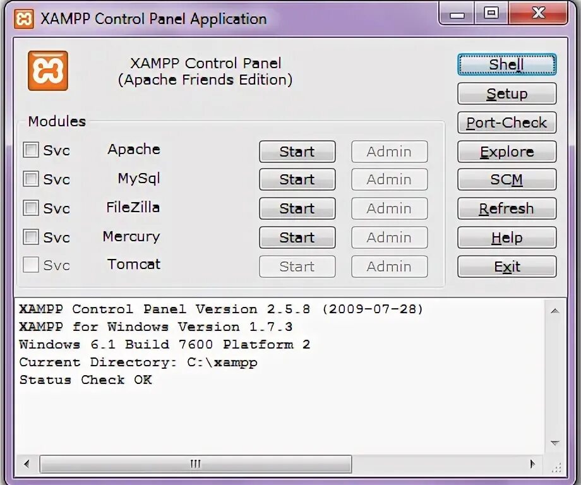Click log line 'XAMPP Control Panel Version 2.5.8'

(x=221, y=309)
